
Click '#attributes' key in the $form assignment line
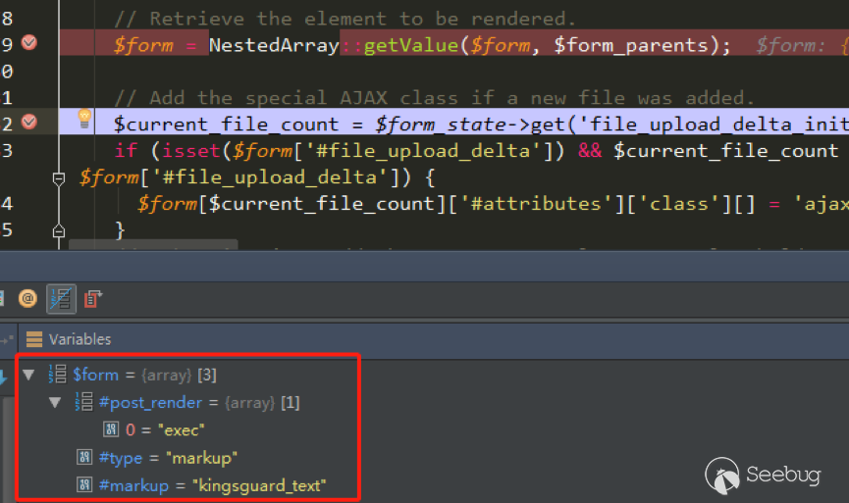pos(536,204)
